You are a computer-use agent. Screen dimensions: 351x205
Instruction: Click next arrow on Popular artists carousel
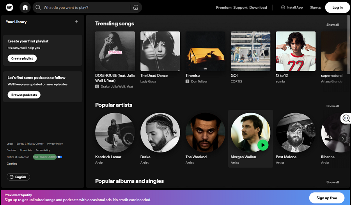(342, 138)
